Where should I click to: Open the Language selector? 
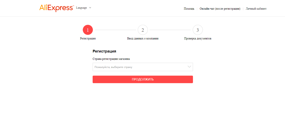point(82,8)
